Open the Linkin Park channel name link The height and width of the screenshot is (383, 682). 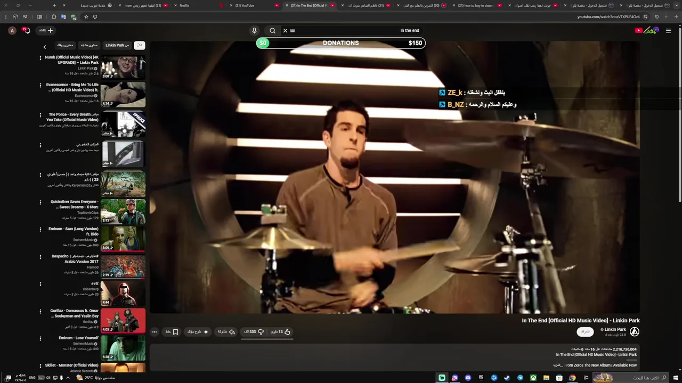pyautogui.click(x=615, y=329)
